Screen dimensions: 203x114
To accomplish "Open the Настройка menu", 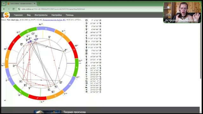I will coord(56,15).
